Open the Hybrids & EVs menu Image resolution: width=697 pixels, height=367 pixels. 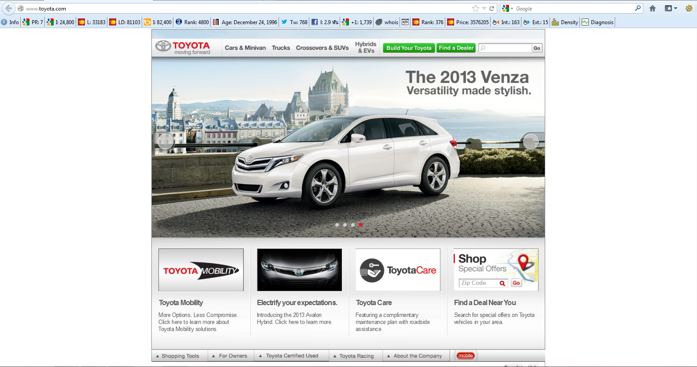(366, 47)
